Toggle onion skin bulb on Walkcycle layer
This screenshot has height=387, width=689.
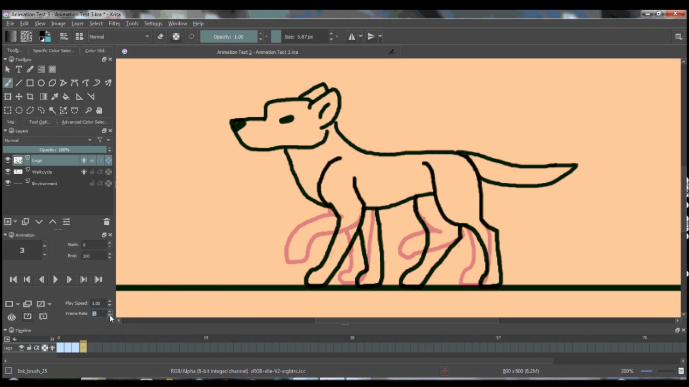[x=83, y=171]
